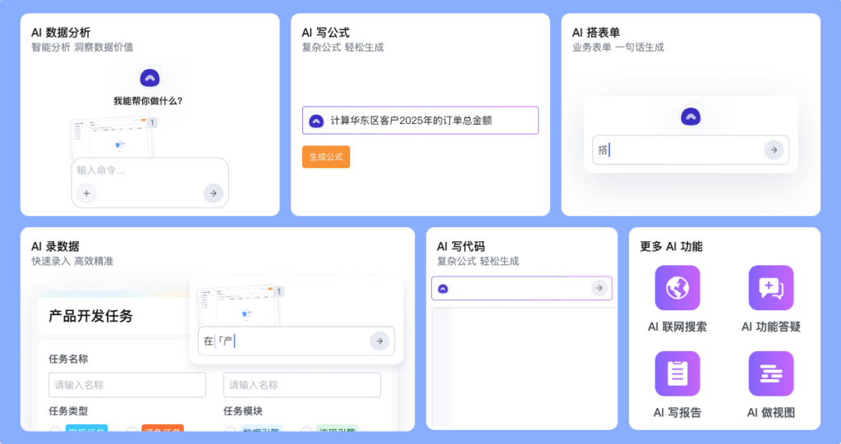Open the AI 功能答疑 chat icon
Viewport: 841px width, 444px height.
click(770, 288)
